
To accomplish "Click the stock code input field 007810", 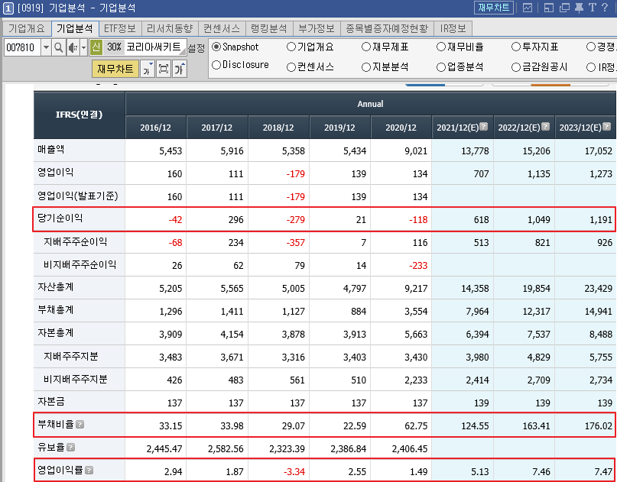I will (x=22, y=48).
